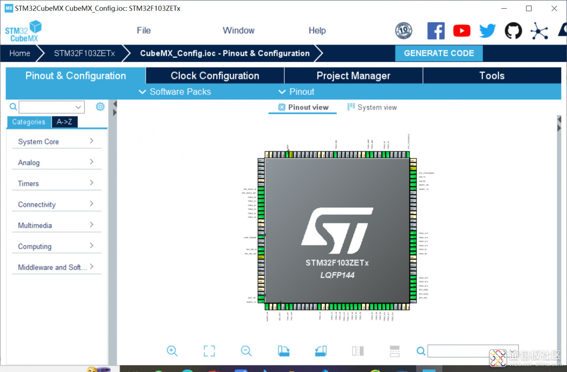Click the STM32F103ZETx breadcrumb

pyautogui.click(x=85, y=53)
